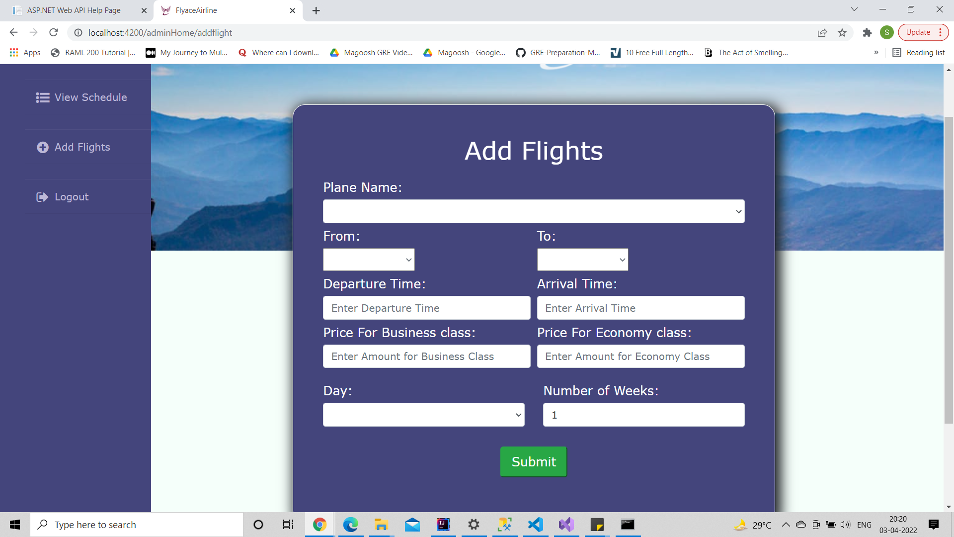Select the ASP.NET Web API Help Page tab
This screenshot has width=954, height=537.
(74, 10)
